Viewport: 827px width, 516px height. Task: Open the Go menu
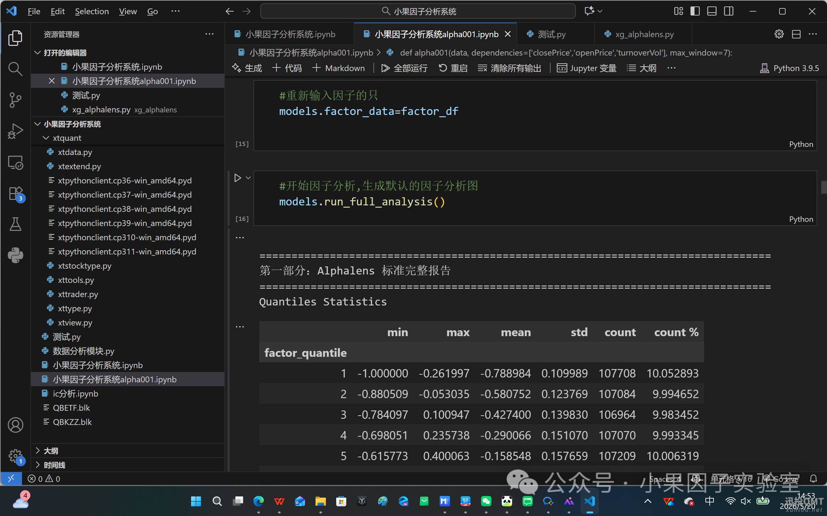(152, 11)
